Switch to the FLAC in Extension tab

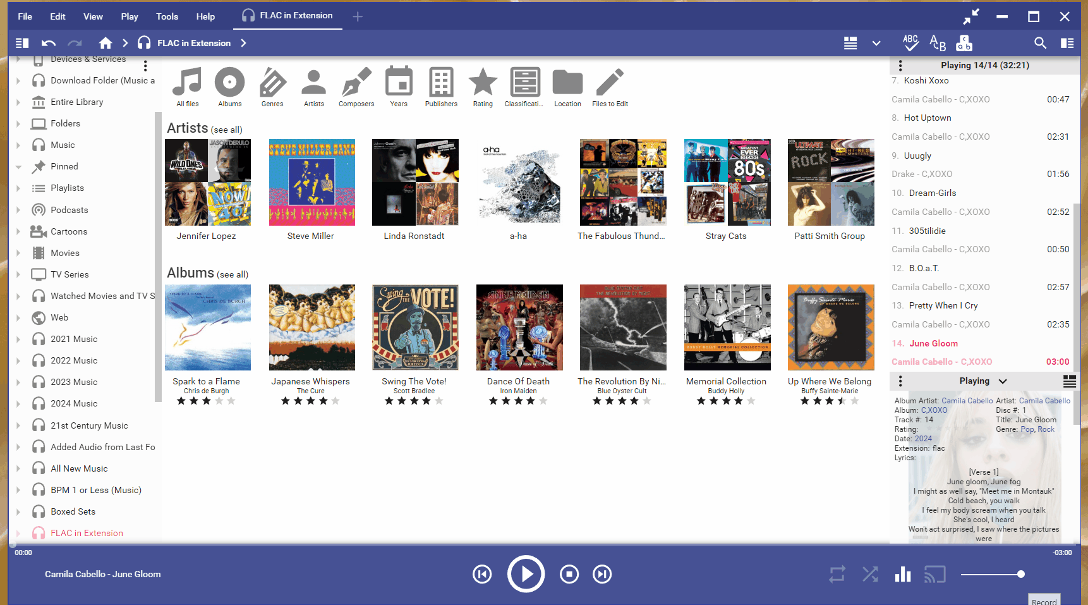click(x=287, y=16)
